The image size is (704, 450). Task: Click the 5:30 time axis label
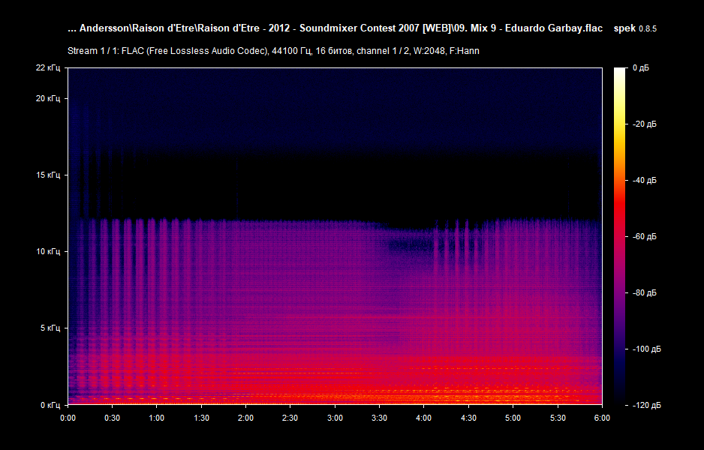(x=558, y=418)
